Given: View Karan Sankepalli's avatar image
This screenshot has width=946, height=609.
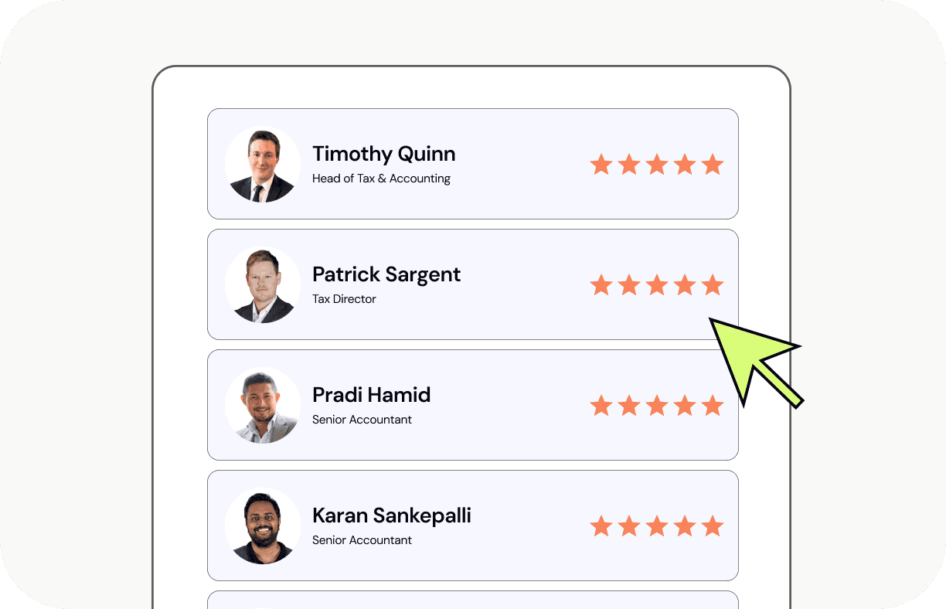Looking at the screenshot, I should click(x=263, y=526).
